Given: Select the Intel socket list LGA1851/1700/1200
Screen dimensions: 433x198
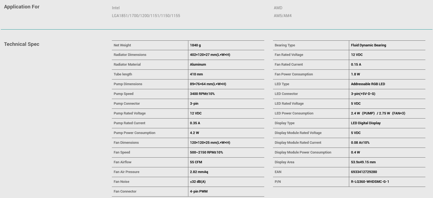Looking at the screenshot, I should click(x=146, y=16).
